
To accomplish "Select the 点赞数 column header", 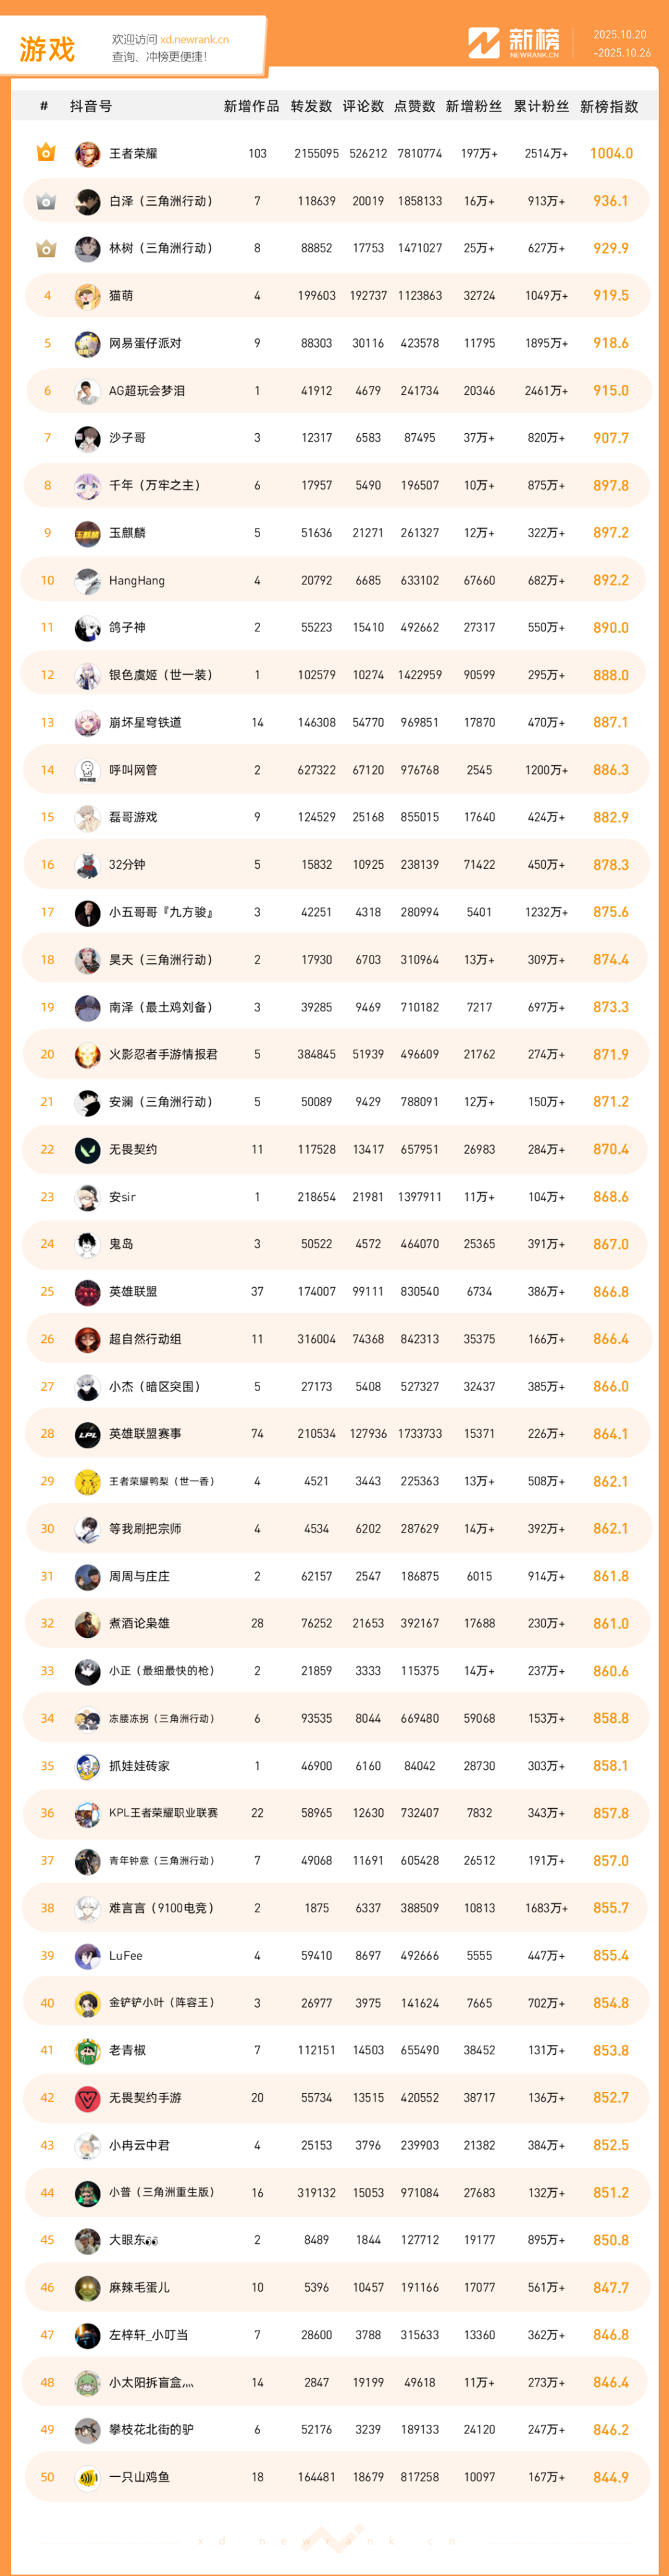I will [x=415, y=107].
